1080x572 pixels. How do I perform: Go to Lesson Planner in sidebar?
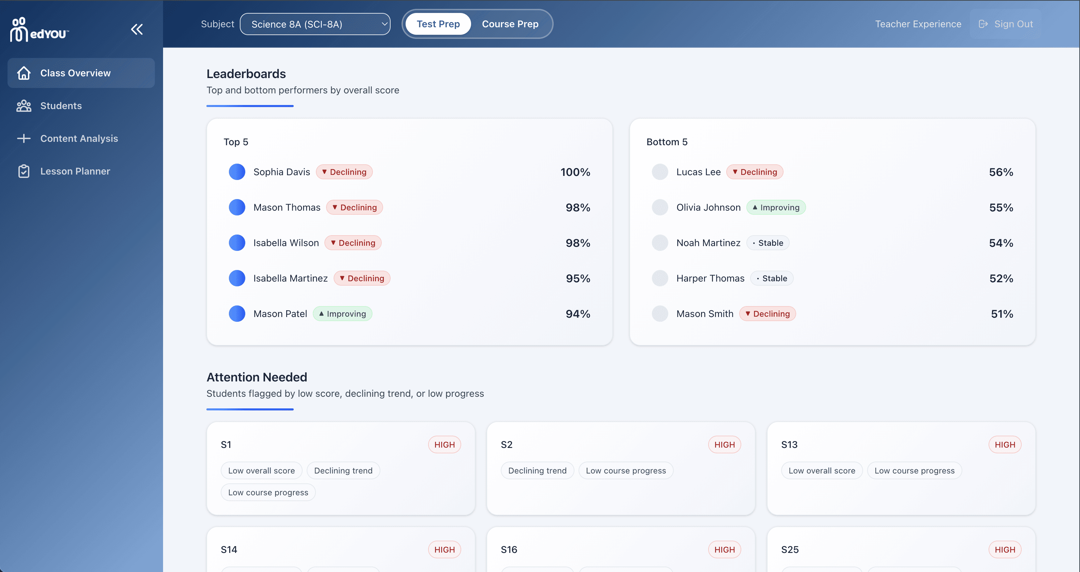[75, 171]
